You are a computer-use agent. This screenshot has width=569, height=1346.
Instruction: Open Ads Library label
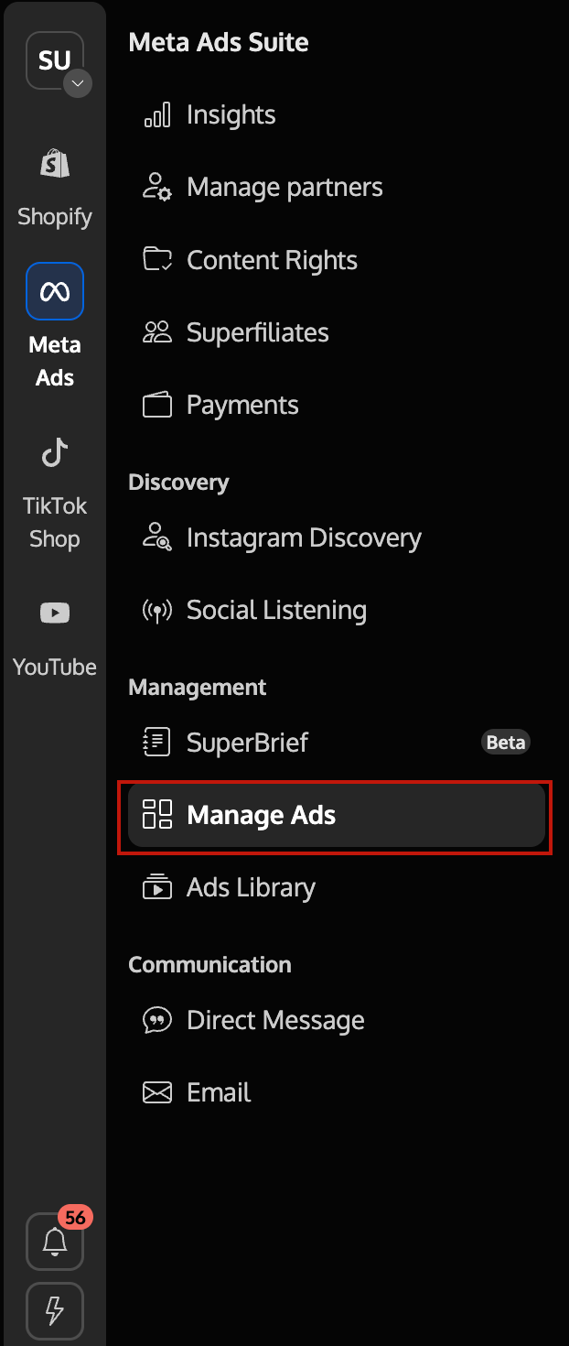click(251, 887)
